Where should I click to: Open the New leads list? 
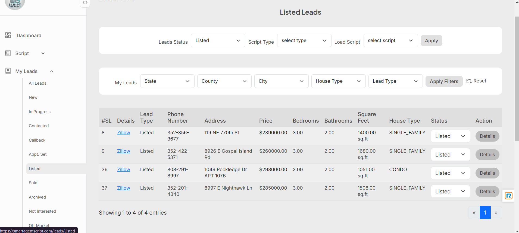(x=33, y=97)
